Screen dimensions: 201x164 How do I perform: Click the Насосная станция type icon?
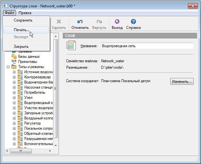coord(20,87)
